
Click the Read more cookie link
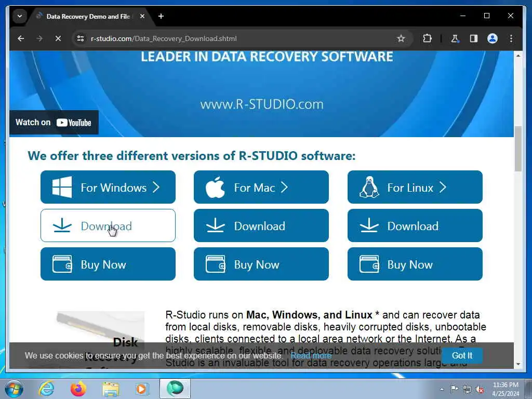[x=311, y=355]
